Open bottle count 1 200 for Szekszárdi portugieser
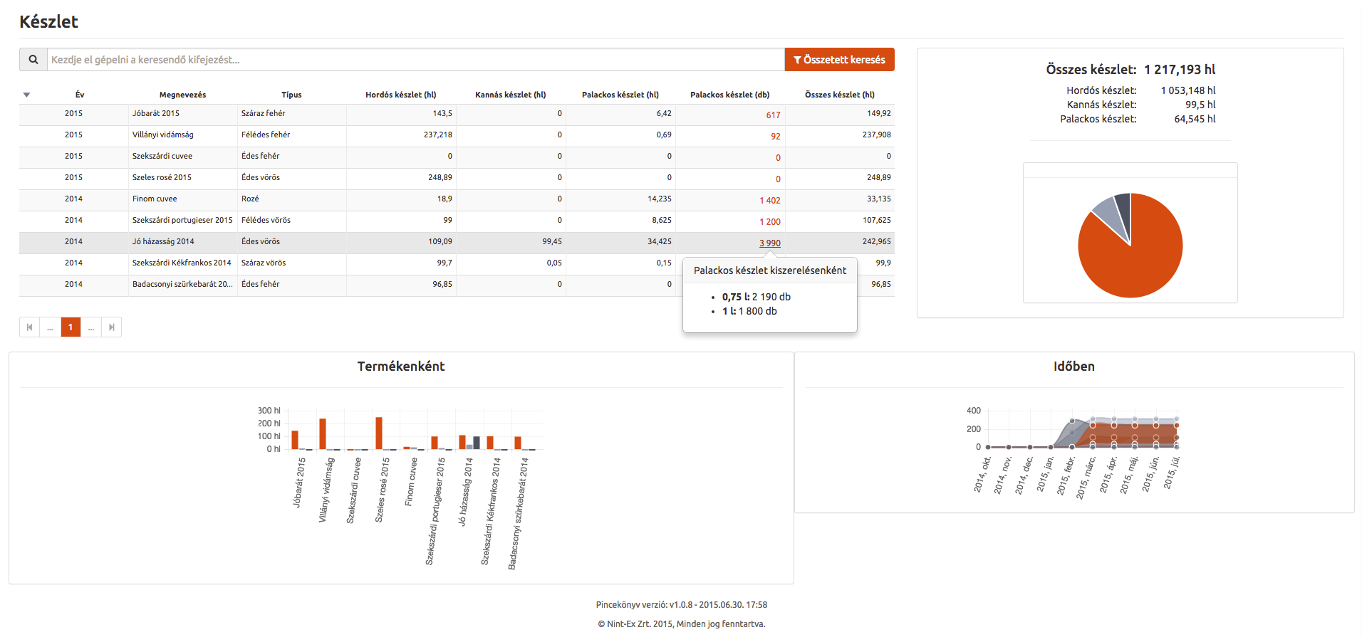 (x=770, y=222)
